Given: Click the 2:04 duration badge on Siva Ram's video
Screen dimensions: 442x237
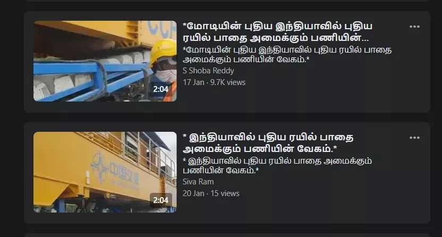Looking at the screenshot, I should [160, 200].
